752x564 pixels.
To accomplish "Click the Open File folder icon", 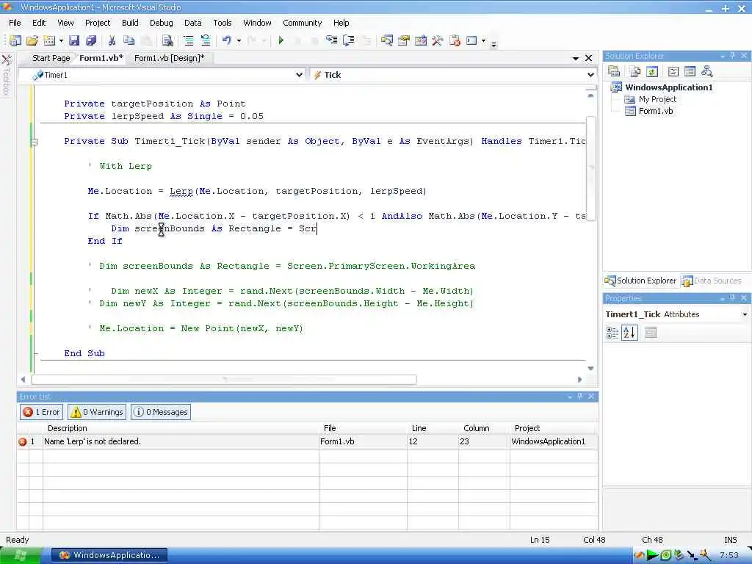I will pyautogui.click(x=32, y=41).
